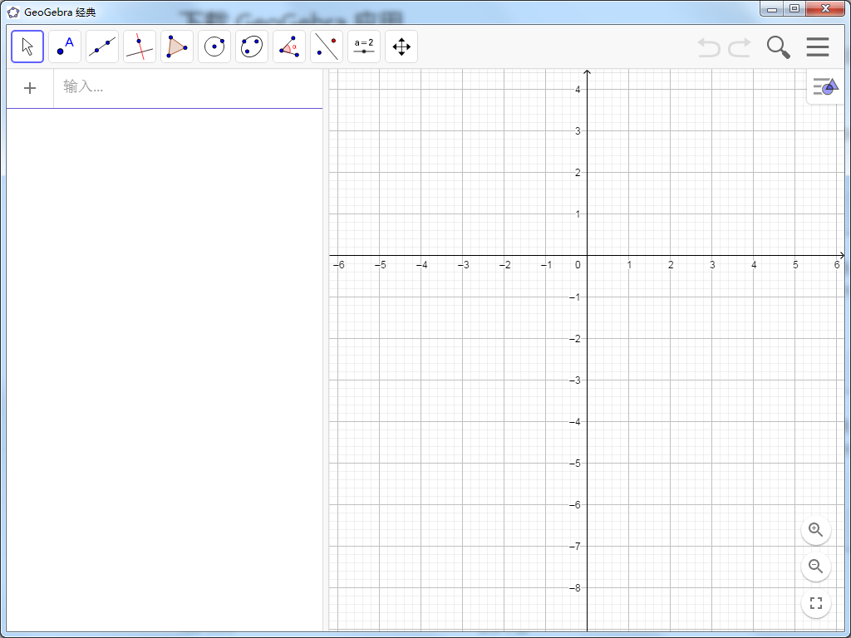Image resolution: width=851 pixels, height=638 pixels.
Task: Select the Move tool
Action: 27,47
